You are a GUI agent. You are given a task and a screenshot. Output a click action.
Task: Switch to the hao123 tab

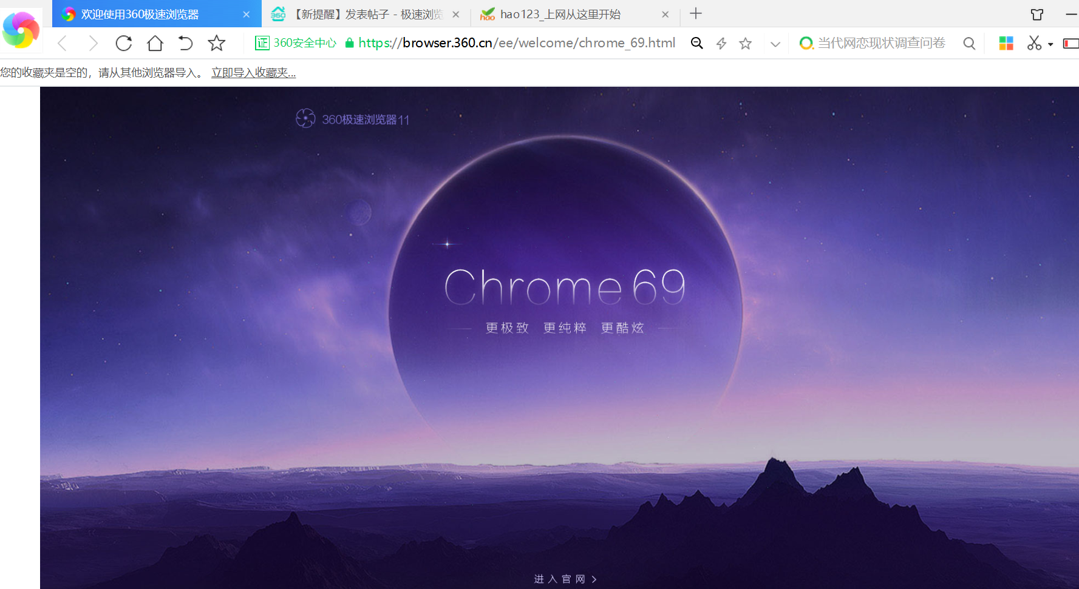pyautogui.click(x=559, y=14)
